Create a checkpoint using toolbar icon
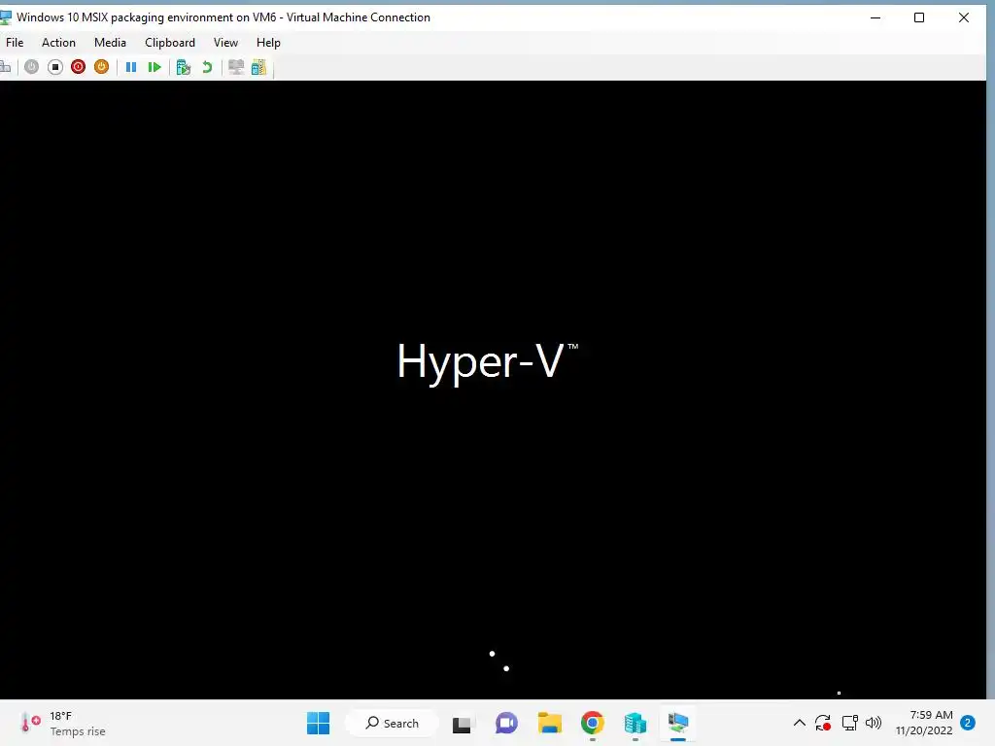Viewport: 995px width, 746px height. pyautogui.click(x=184, y=67)
